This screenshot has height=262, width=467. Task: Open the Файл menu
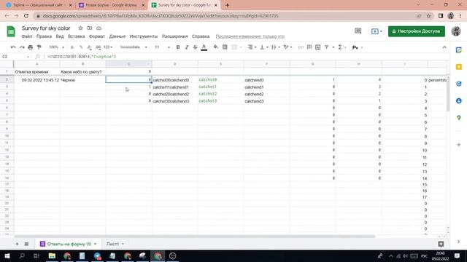point(27,36)
